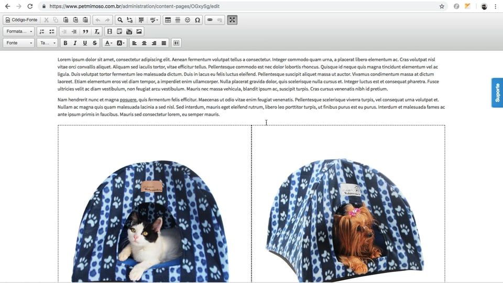Viewport: 503px width, 283px height.
Task: Toggle Italic formatting
Action: pos(75,43)
